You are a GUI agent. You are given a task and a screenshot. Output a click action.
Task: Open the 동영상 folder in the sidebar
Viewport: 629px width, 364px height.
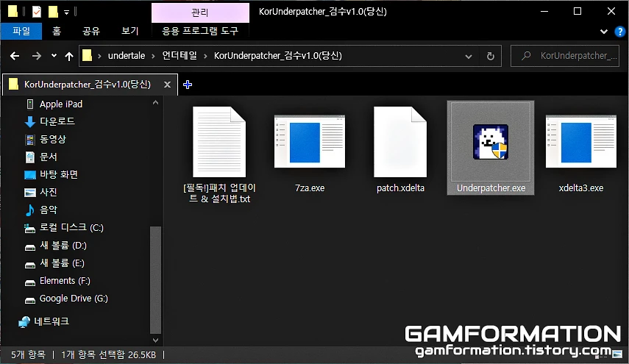pyautogui.click(x=52, y=139)
